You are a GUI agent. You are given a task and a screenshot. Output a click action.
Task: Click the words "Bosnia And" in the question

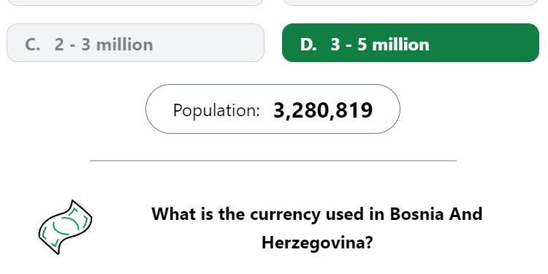coord(435,214)
